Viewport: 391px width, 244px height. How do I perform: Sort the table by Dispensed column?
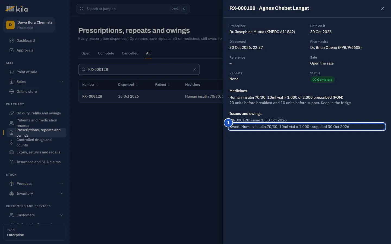point(128,85)
